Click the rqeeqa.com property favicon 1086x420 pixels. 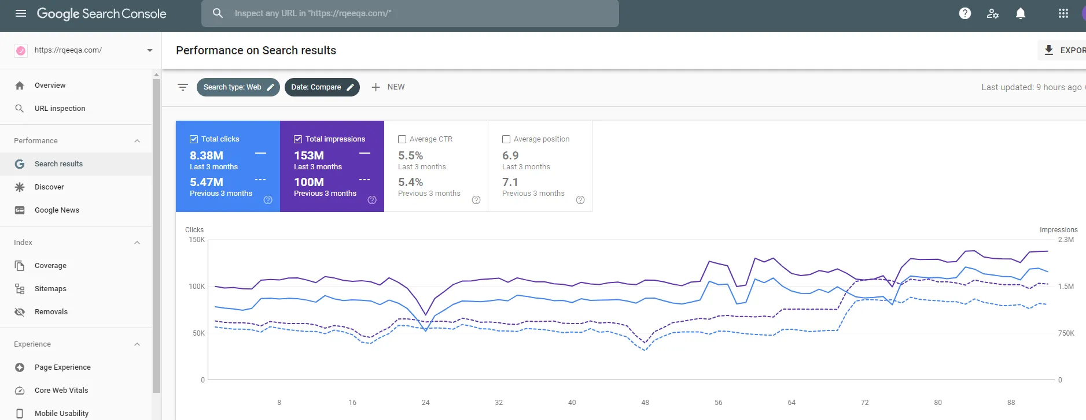coord(21,50)
